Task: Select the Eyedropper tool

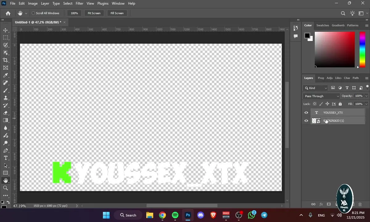Action: coord(6,75)
